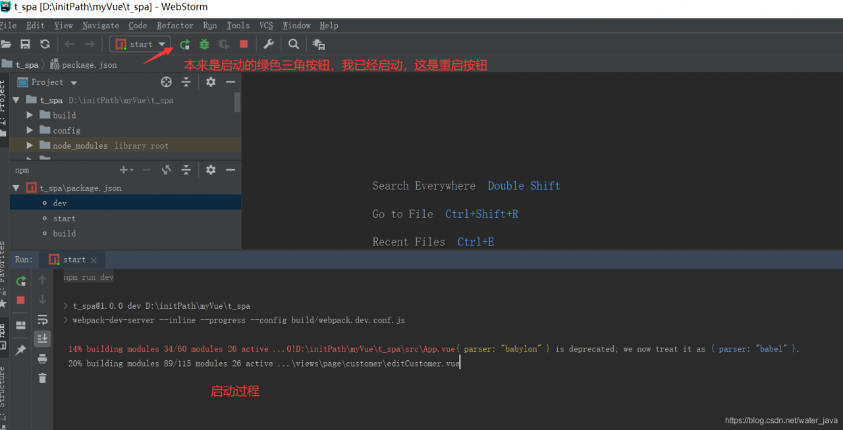This screenshot has width=843, height=430.
Task: Open the npm panel add (+) dropdown
Action: pos(127,170)
